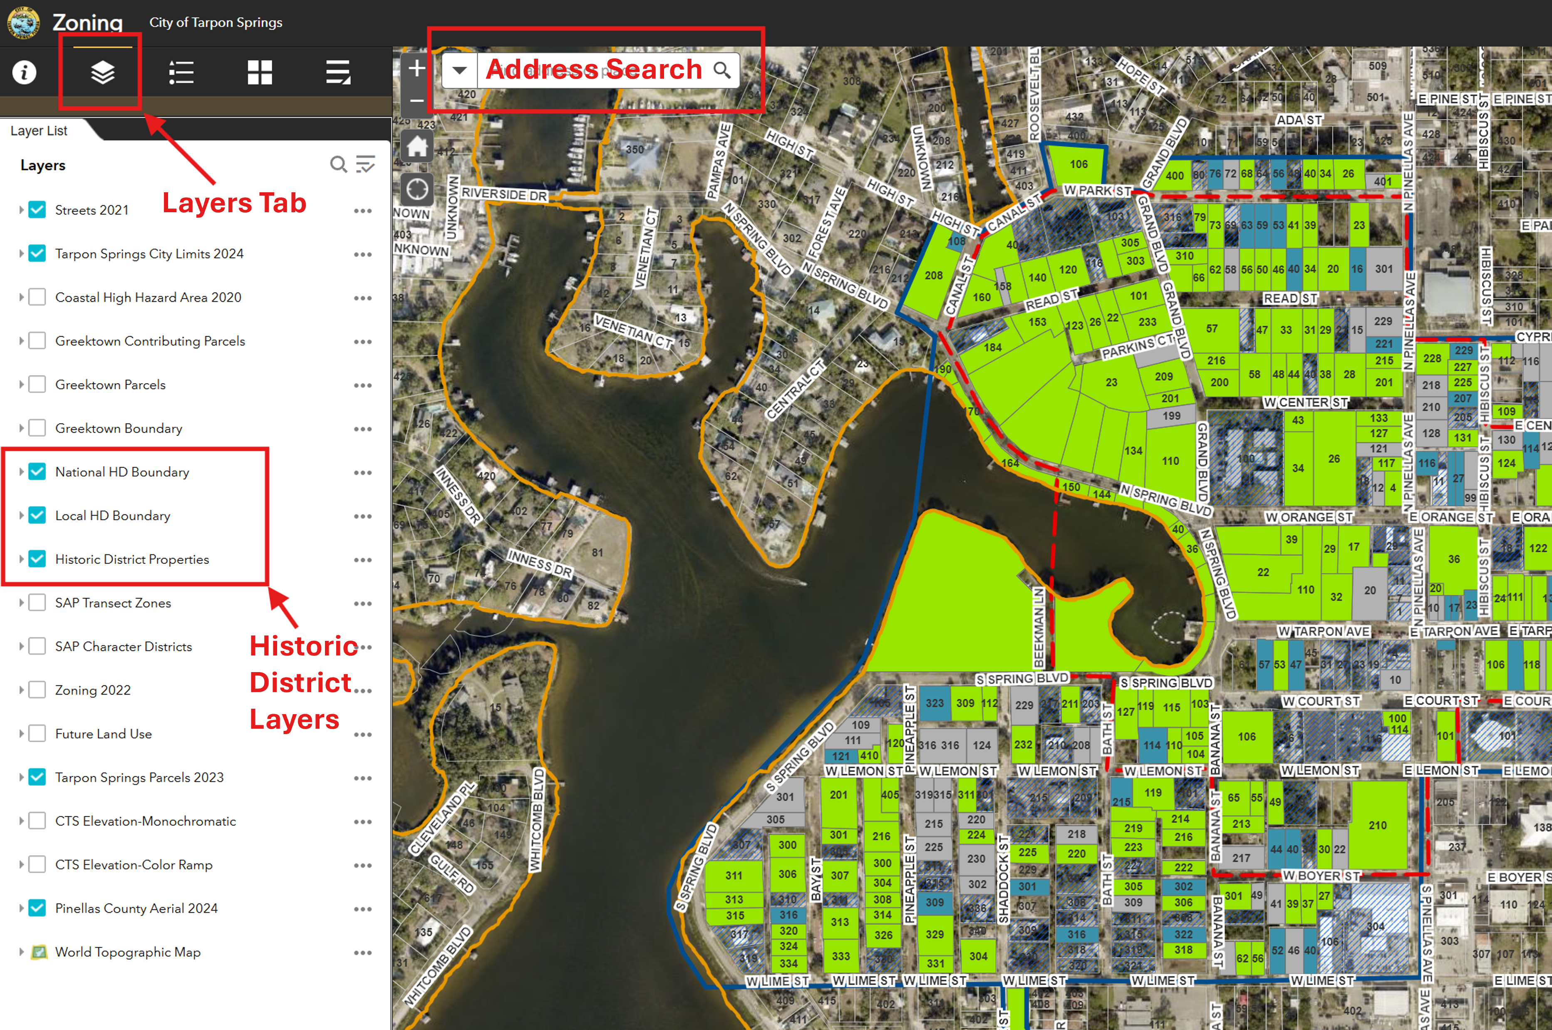
Task: Click the address search magnifier button
Action: click(722, 69)
